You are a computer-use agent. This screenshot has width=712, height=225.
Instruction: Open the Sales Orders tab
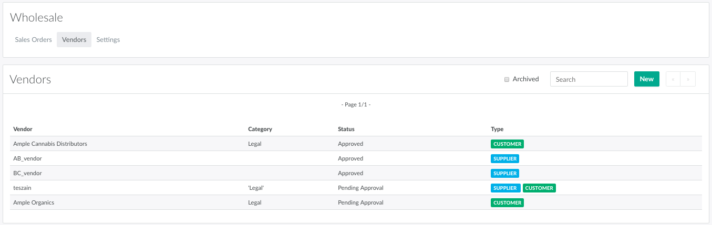tap(33, 40)
